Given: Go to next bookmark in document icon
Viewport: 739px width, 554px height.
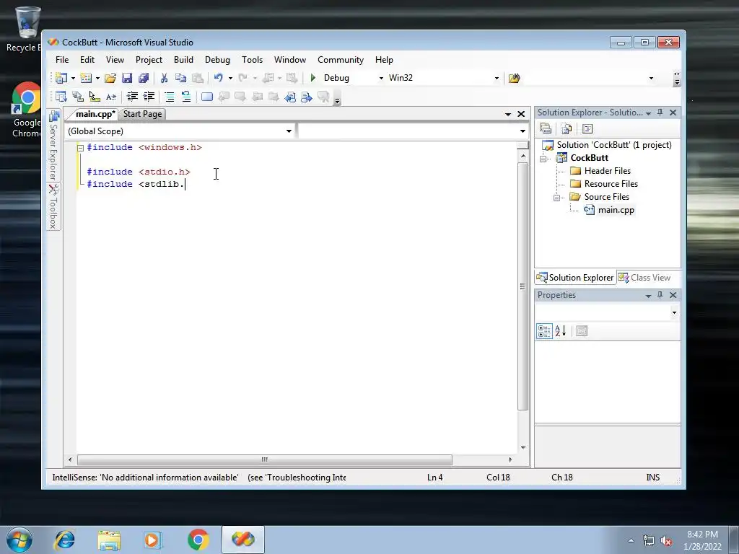Looking at the screenshot, I should tap(307, 97).
